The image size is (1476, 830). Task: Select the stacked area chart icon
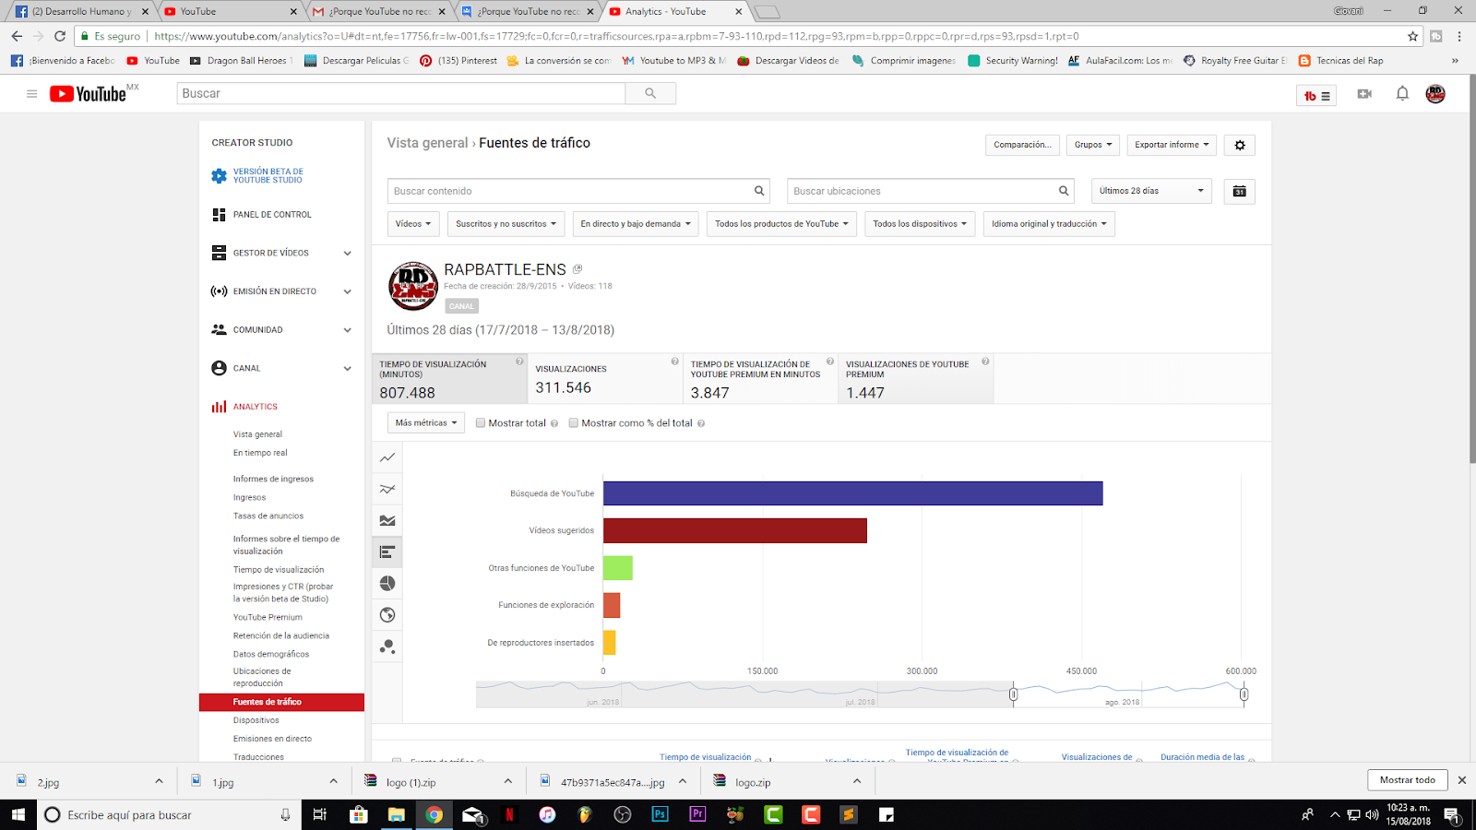click(x=387, y=520)
